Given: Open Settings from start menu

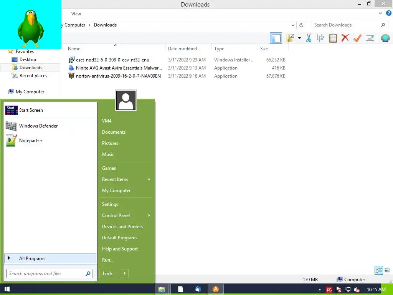Looking at the screenshot, I should (110, 204).
